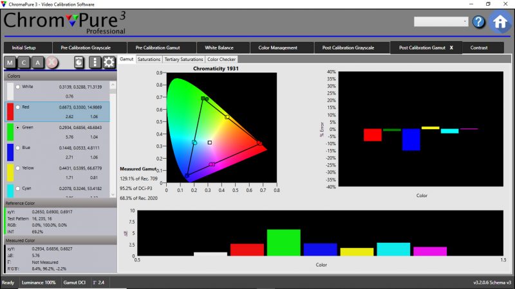Select the Blue color radio button
Image resolution: width=515 pixels, height=289 pixels.
[17, 148]
